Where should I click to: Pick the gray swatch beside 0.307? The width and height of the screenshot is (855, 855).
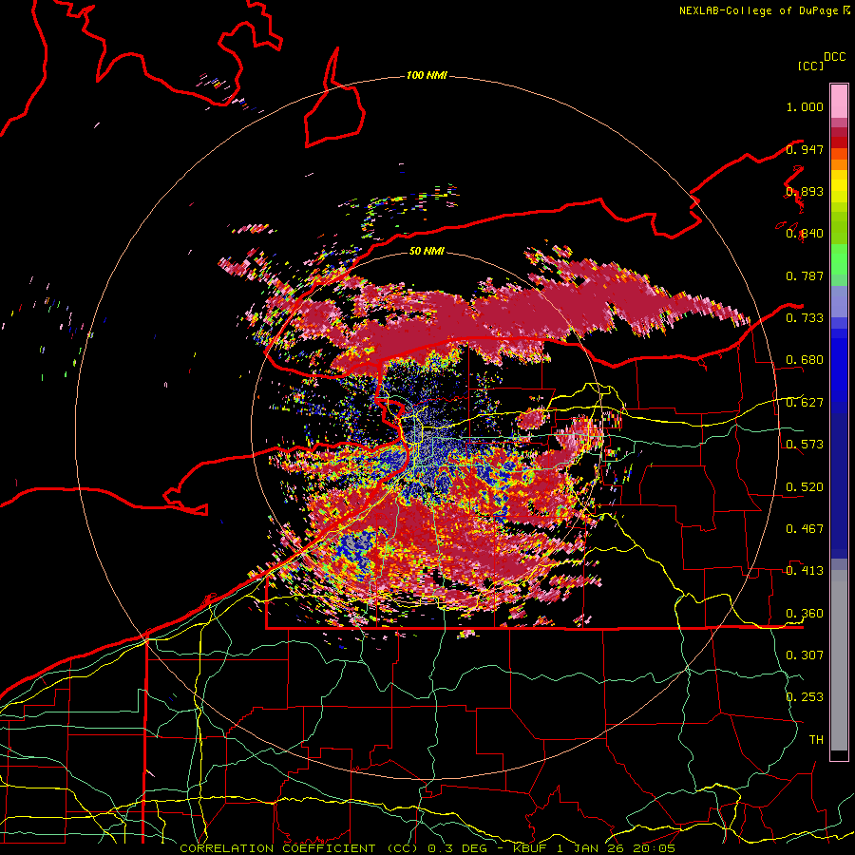point(839,660)
